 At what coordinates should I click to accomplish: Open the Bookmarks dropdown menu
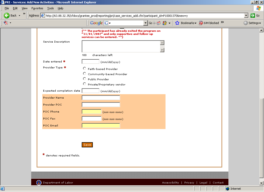click(x=188, y=23)
